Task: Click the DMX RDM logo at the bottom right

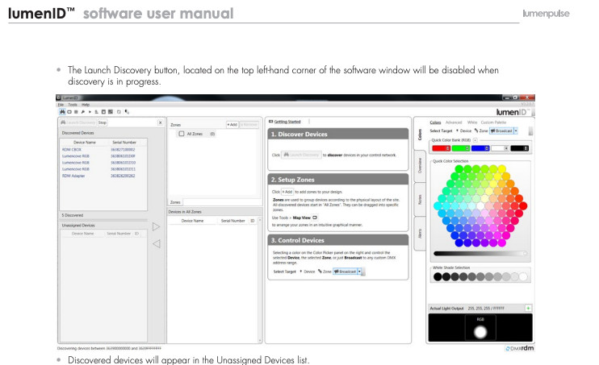Action: pyautogui.click(x=520, y=348)
